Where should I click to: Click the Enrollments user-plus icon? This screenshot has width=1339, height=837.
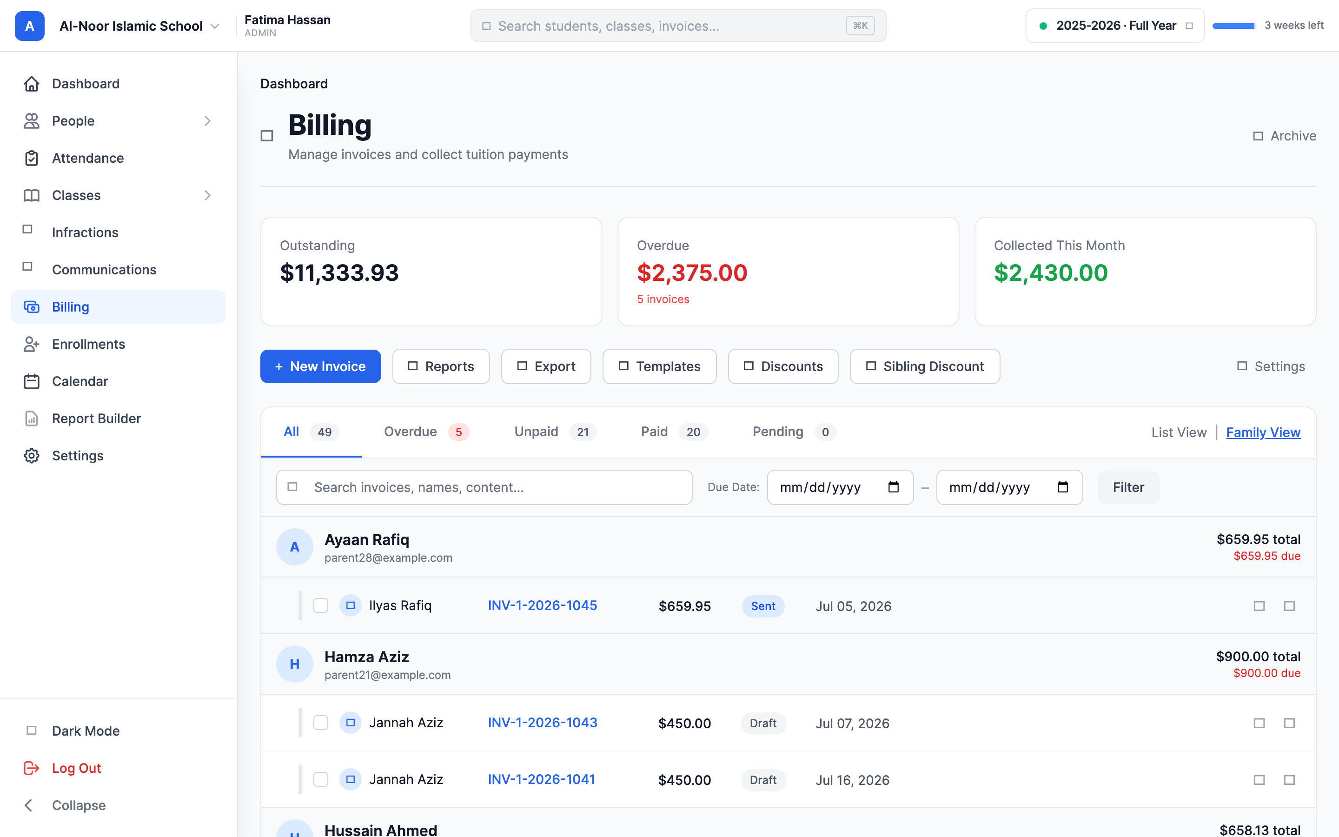point(32,344)
